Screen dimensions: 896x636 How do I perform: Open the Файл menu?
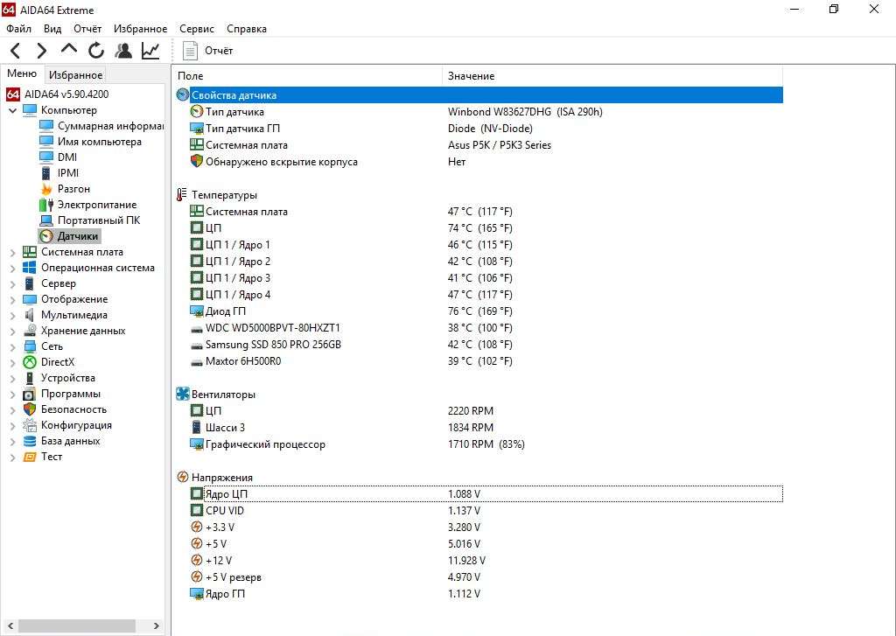[19, 29]
